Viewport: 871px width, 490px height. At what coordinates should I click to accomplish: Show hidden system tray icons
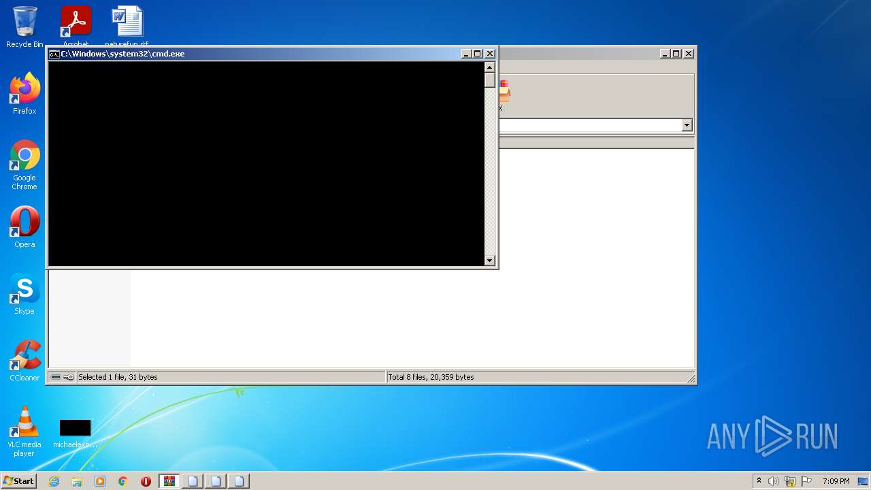pyautogui.click(x=759, y=481)
